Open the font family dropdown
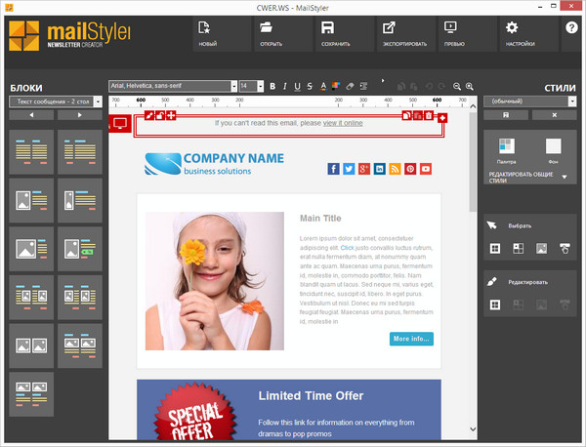Screen dimensions: 586x447 pos(234,86)
